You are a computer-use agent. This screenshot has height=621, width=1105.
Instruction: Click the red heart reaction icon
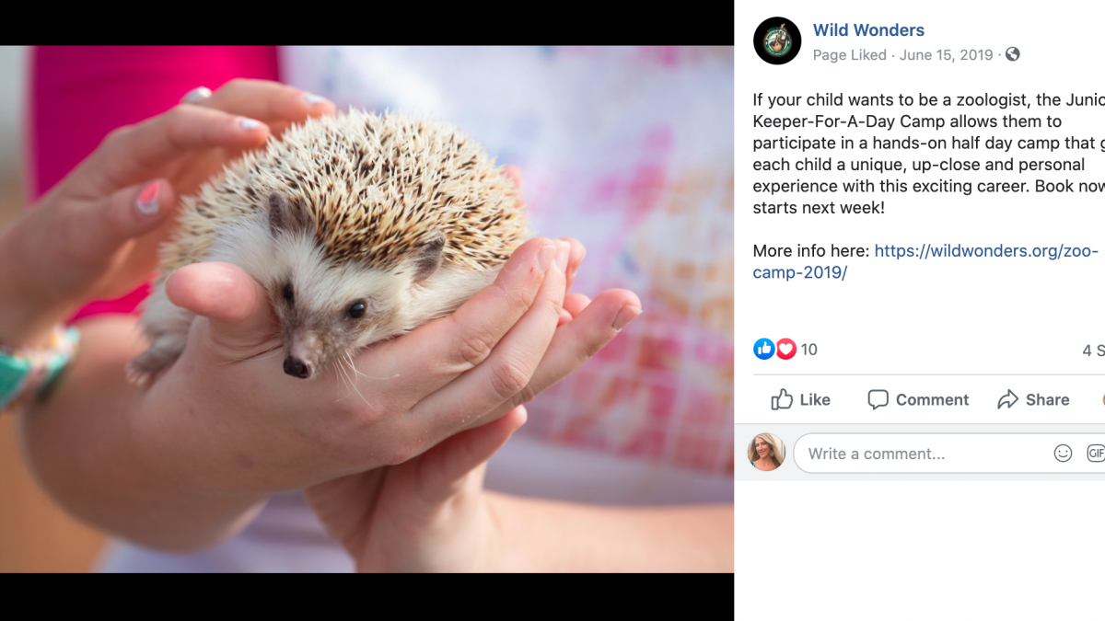pyautogui.click(x=785, y=349)
